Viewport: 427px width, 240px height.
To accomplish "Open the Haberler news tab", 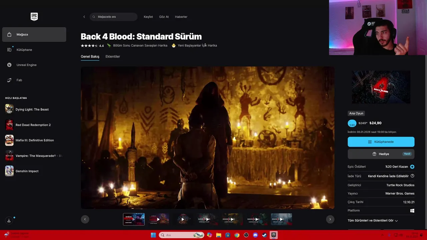I will tap(181, 17).
